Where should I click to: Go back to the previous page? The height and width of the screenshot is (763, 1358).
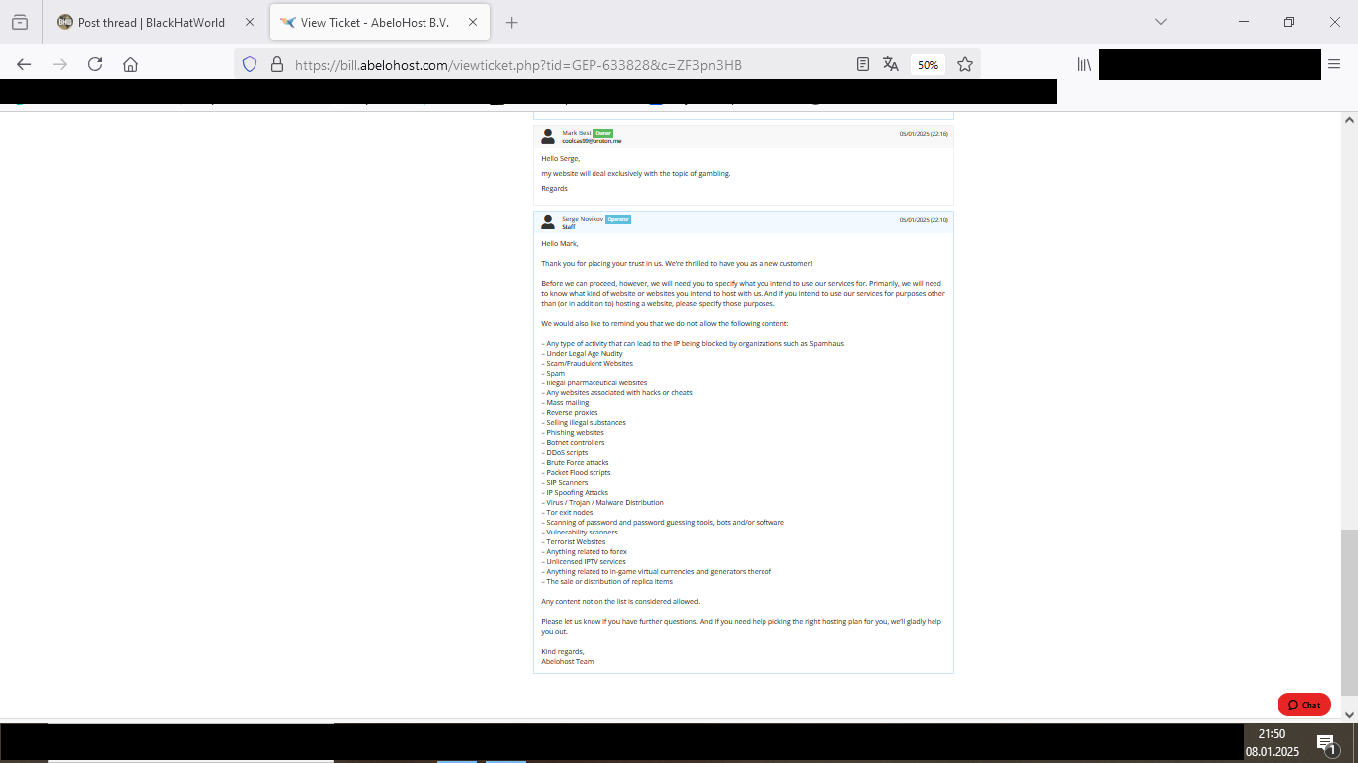point(24,64)
